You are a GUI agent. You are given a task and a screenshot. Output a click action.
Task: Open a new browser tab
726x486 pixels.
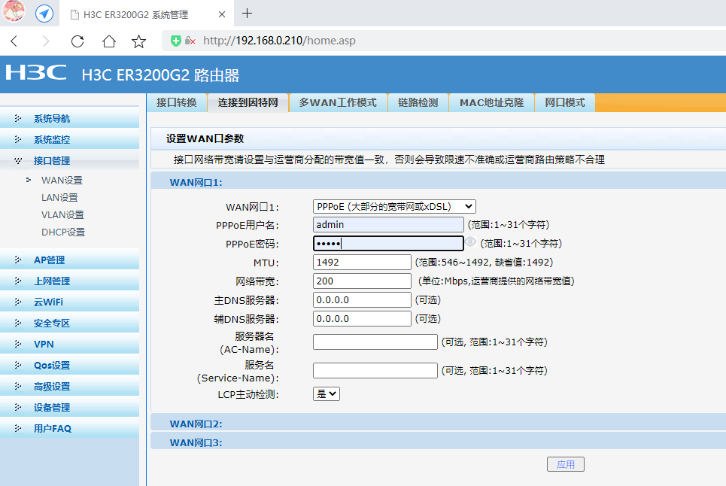tap(248, 14)
